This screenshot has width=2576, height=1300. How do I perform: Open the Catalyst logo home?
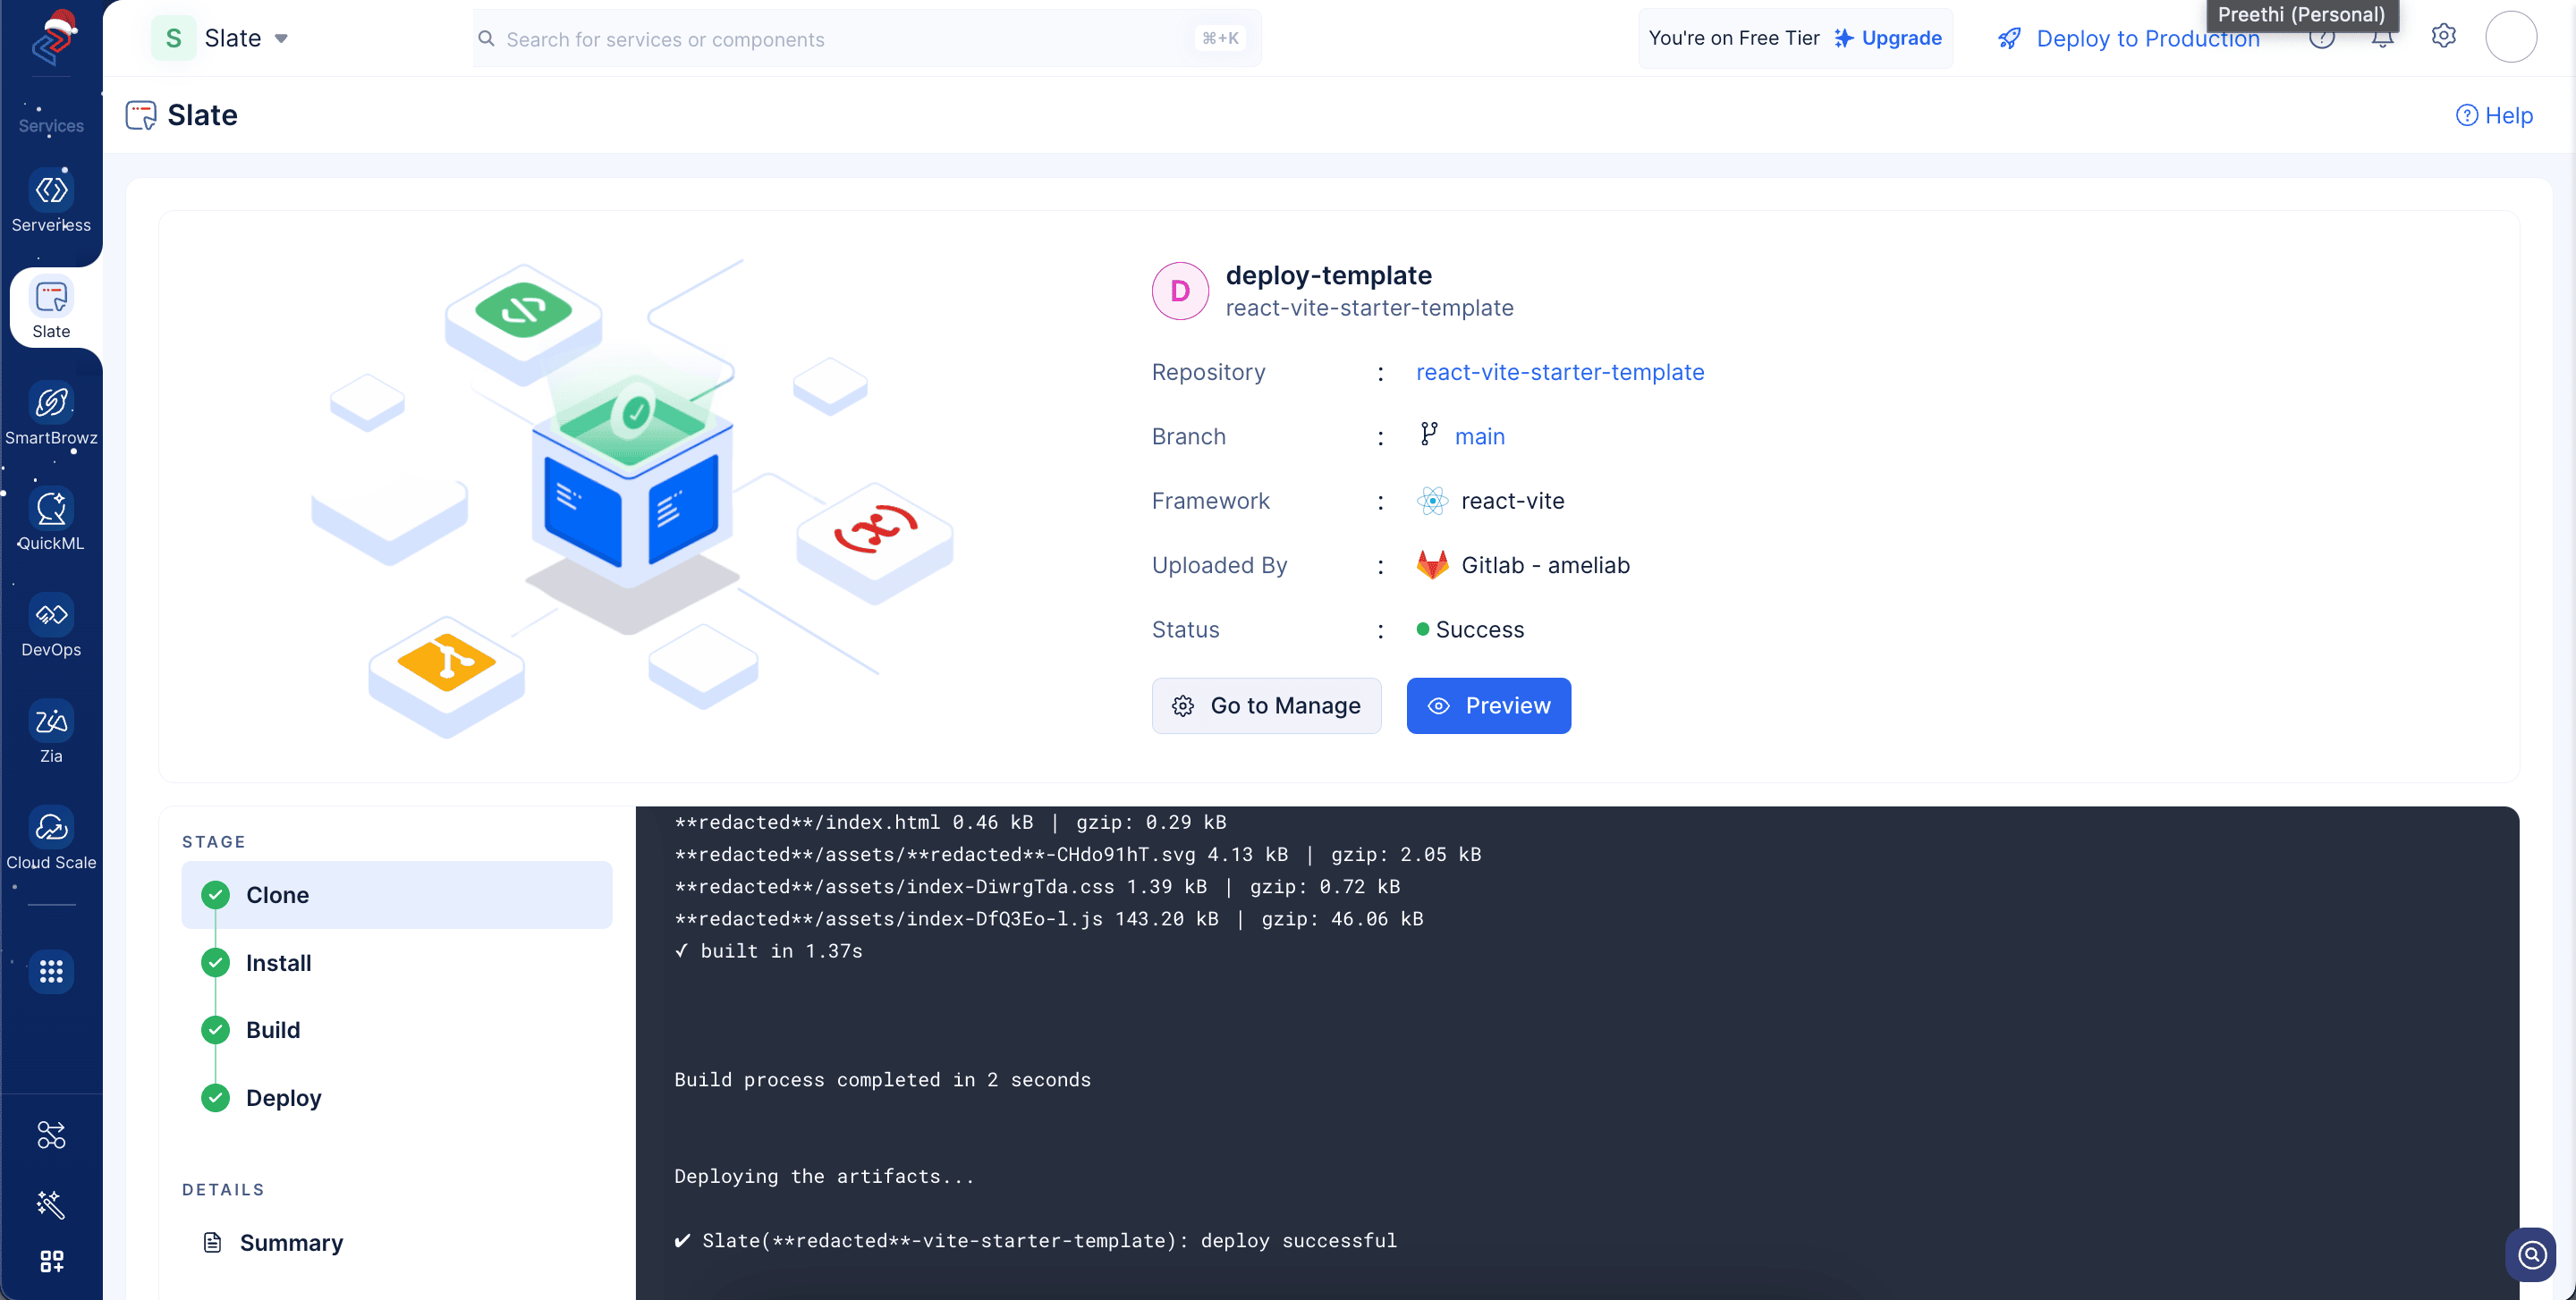click(x=52, y=38)
